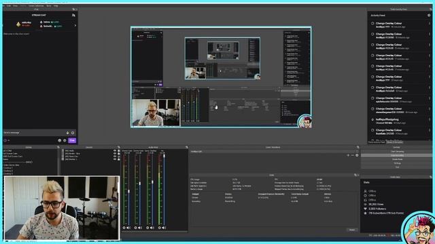Mute speaker icon of first mixer channel
Screen dimensions: 435x244
point(128,228)
